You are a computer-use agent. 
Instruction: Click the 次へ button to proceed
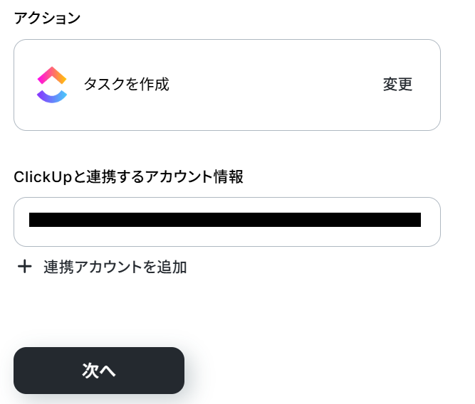99,371
